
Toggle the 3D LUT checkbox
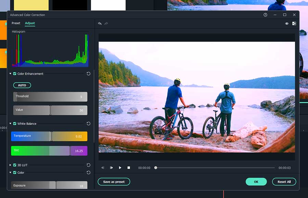[x=14, y=165]
